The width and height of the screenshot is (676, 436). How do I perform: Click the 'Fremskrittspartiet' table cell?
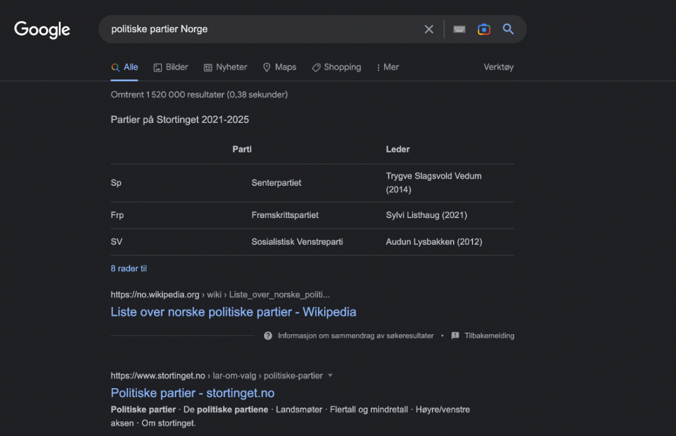point(285,215)
